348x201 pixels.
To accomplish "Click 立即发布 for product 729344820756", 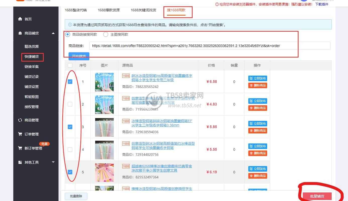I will click(x=258, y=146).
